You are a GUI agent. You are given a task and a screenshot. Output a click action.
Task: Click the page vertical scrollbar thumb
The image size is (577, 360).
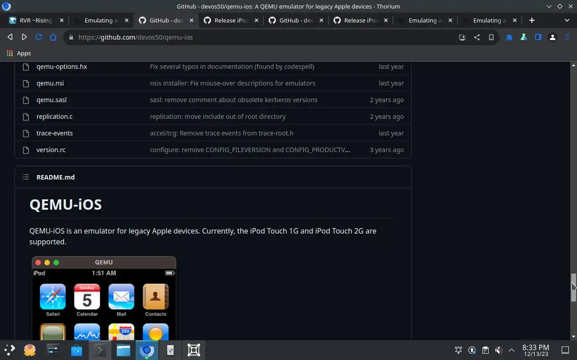point(573,287)
